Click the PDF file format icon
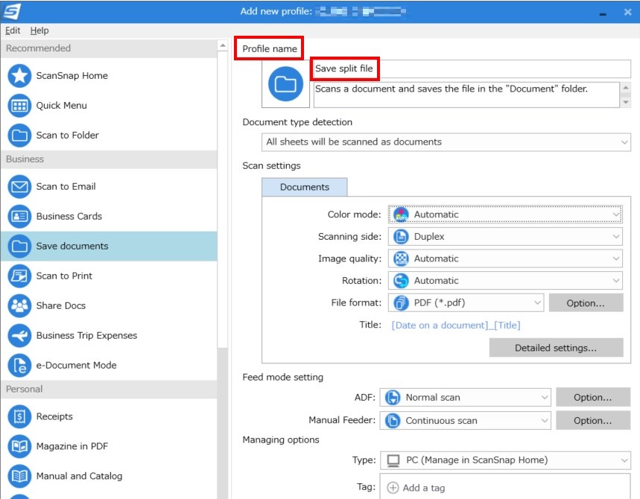This screenshot has height=499, width=640. pos(401,302)
